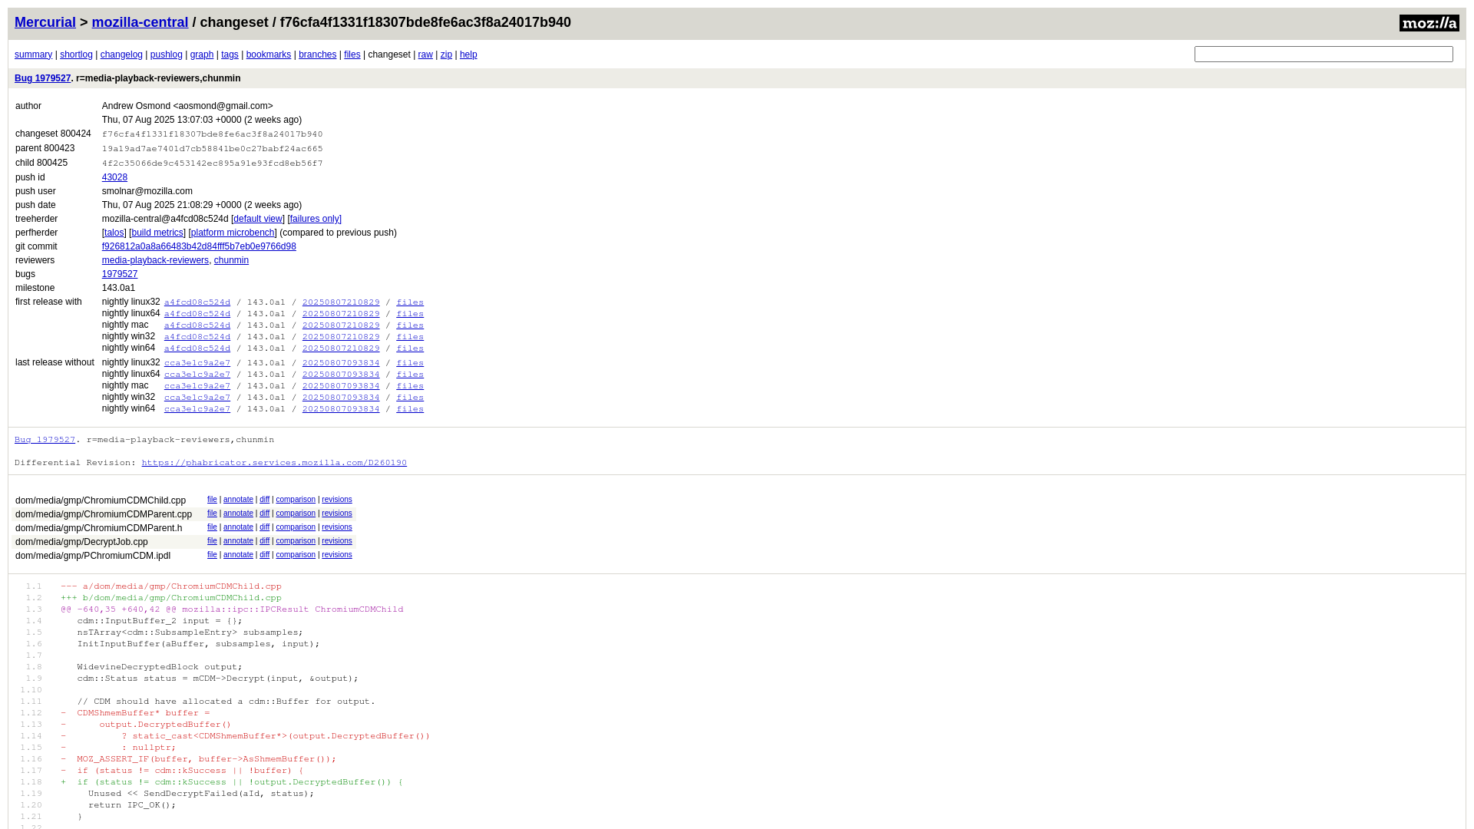Go to the summary page
Image resolution: width=1474 pixels, height=829 pixels.
[33, 54]
